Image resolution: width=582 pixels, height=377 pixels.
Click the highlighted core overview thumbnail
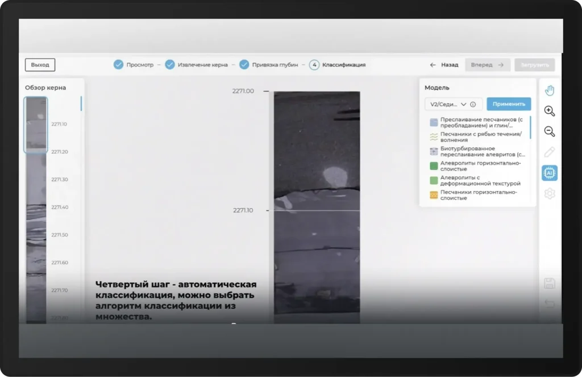[36, 125]
